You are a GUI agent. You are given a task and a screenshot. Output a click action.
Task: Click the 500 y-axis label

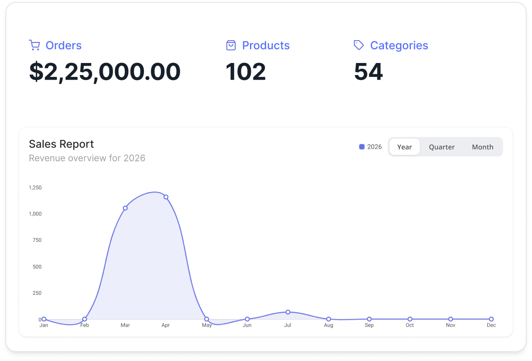point(37,267)
